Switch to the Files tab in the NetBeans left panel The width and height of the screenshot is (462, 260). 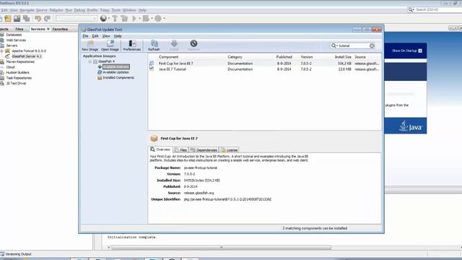[19, 29]
